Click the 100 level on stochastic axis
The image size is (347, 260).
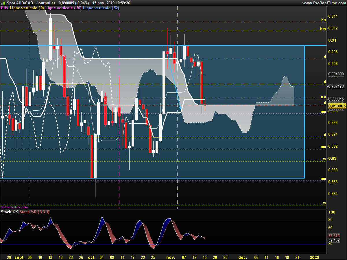332,212
